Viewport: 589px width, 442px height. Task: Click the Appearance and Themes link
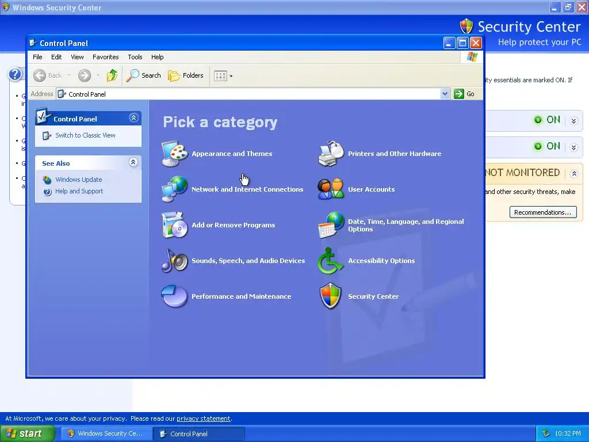(232, 153)
